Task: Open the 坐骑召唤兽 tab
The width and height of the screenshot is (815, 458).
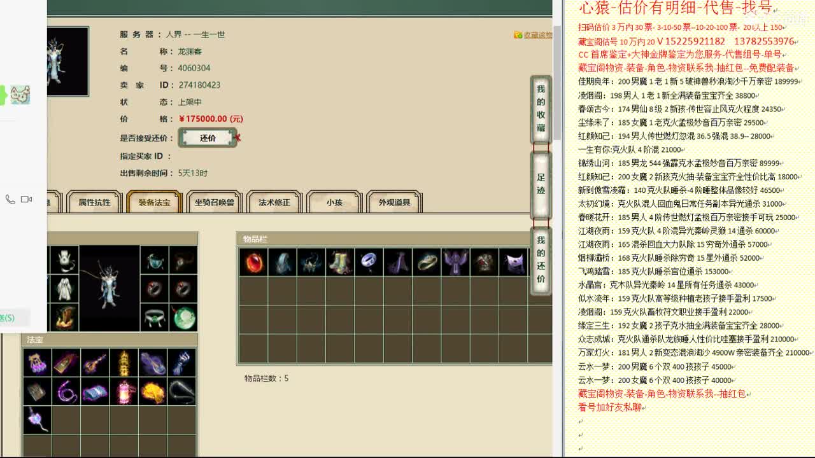Action: (215, 202)
